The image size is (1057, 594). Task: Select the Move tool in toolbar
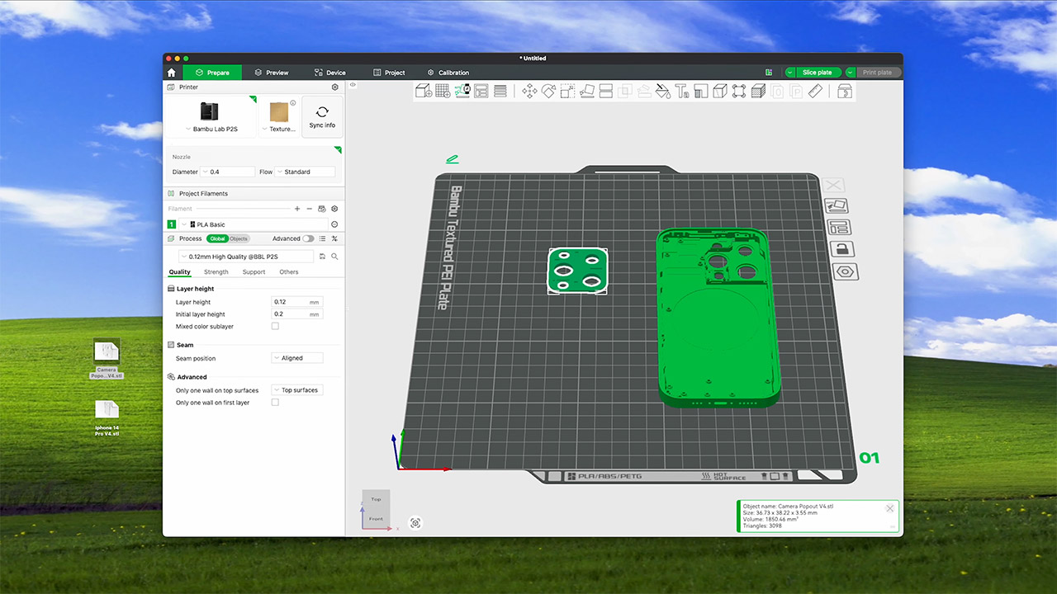pyautogui.click(x=529, y=91)
